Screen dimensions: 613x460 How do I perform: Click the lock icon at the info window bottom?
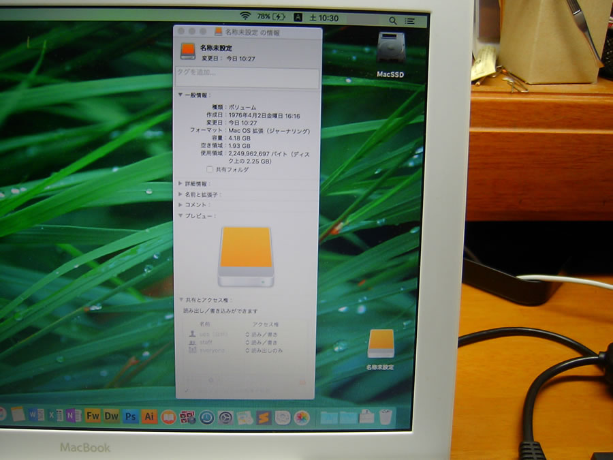[x=302, y=382]
